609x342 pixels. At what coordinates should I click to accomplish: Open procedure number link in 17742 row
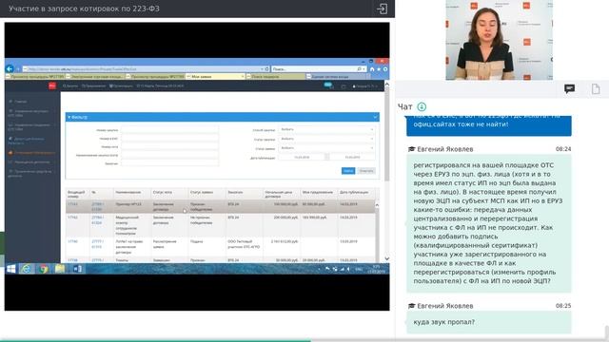click(97, 220)
